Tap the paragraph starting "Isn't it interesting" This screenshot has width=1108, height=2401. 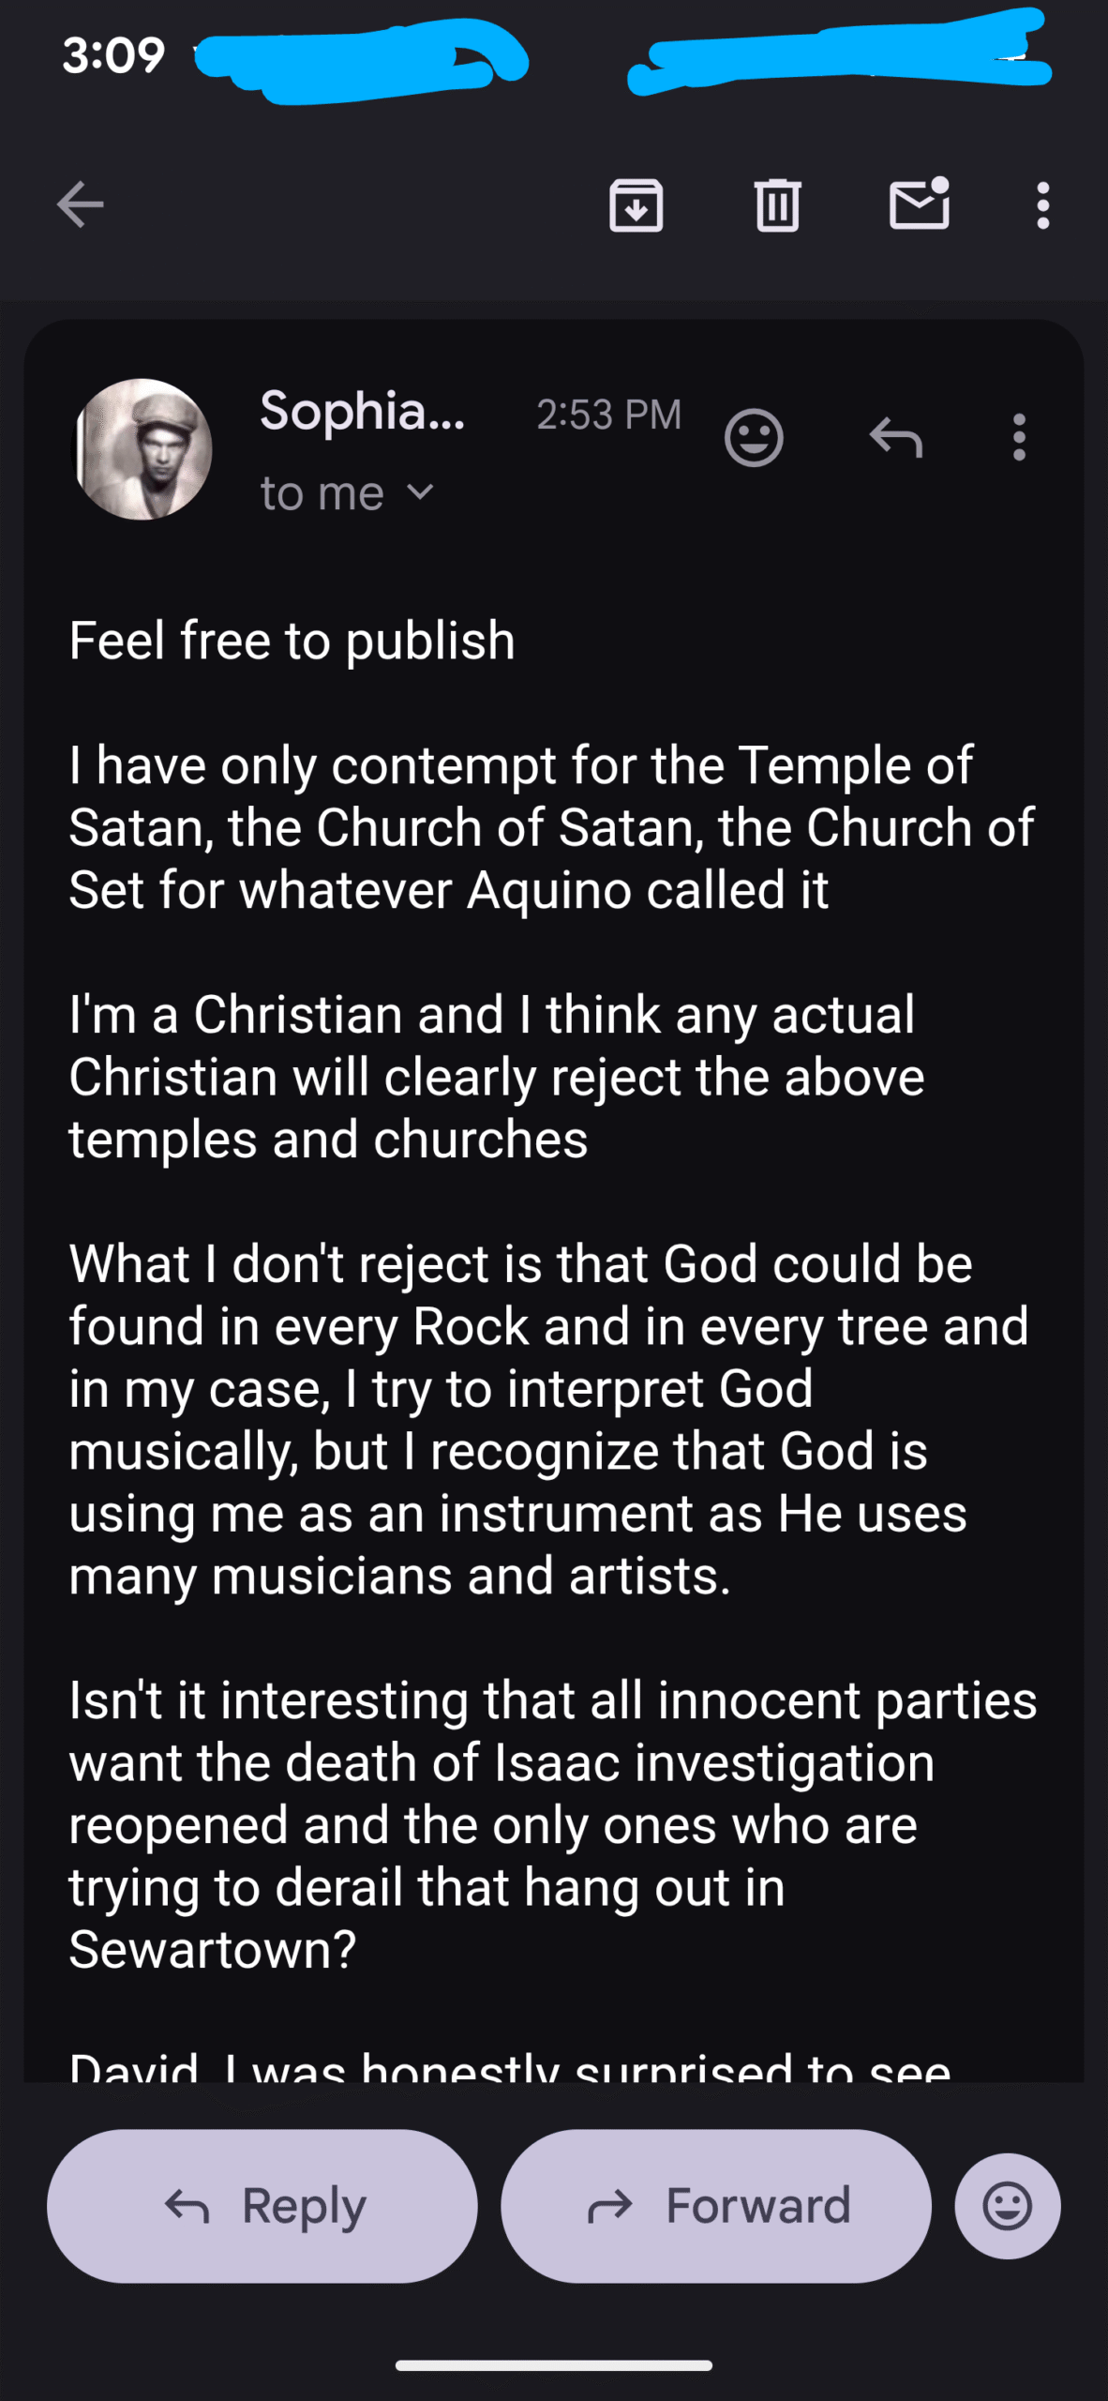(553, 1825)
